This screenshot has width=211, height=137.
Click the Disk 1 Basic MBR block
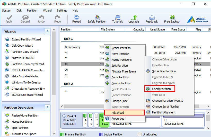[x=71, y=120]
